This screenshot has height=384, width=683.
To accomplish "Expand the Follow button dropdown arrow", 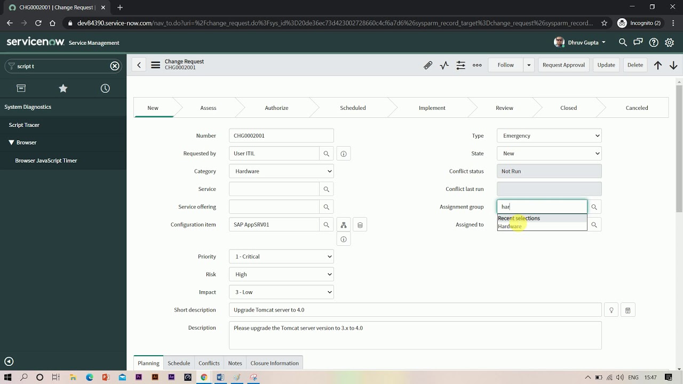I will pyautogui.click(x=528, y=65).
